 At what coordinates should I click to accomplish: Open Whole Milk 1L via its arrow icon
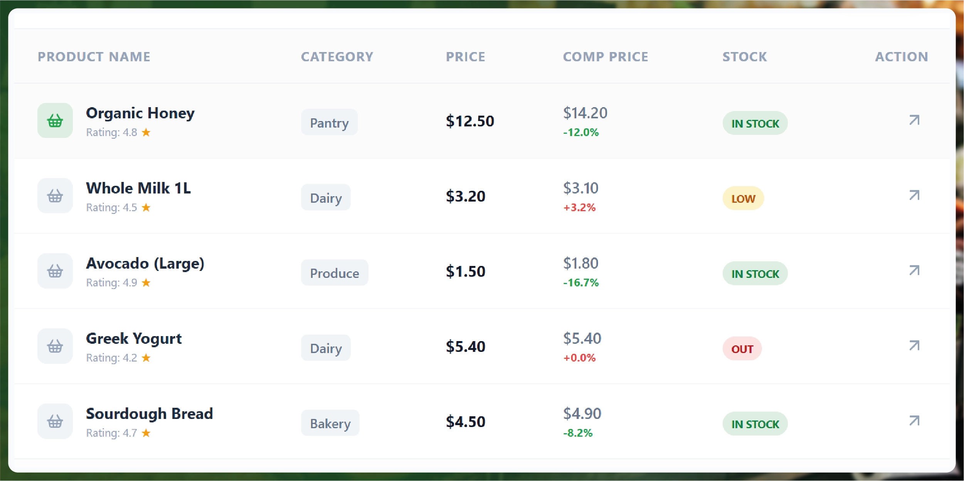click(x=914, y=195)
